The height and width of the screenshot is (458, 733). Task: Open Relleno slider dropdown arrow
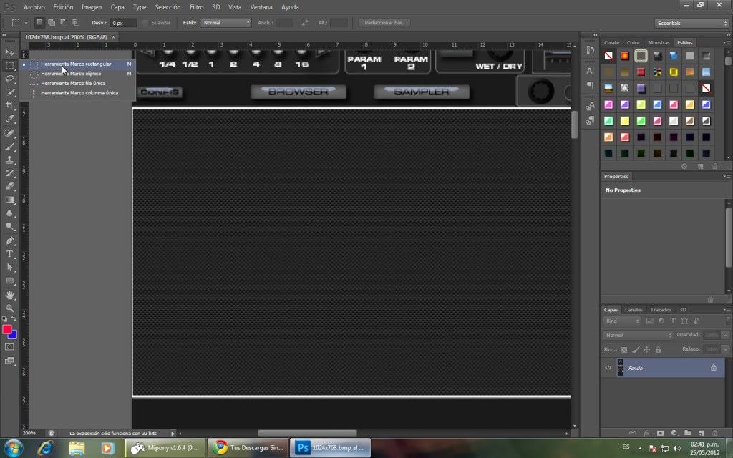(725, 349)
